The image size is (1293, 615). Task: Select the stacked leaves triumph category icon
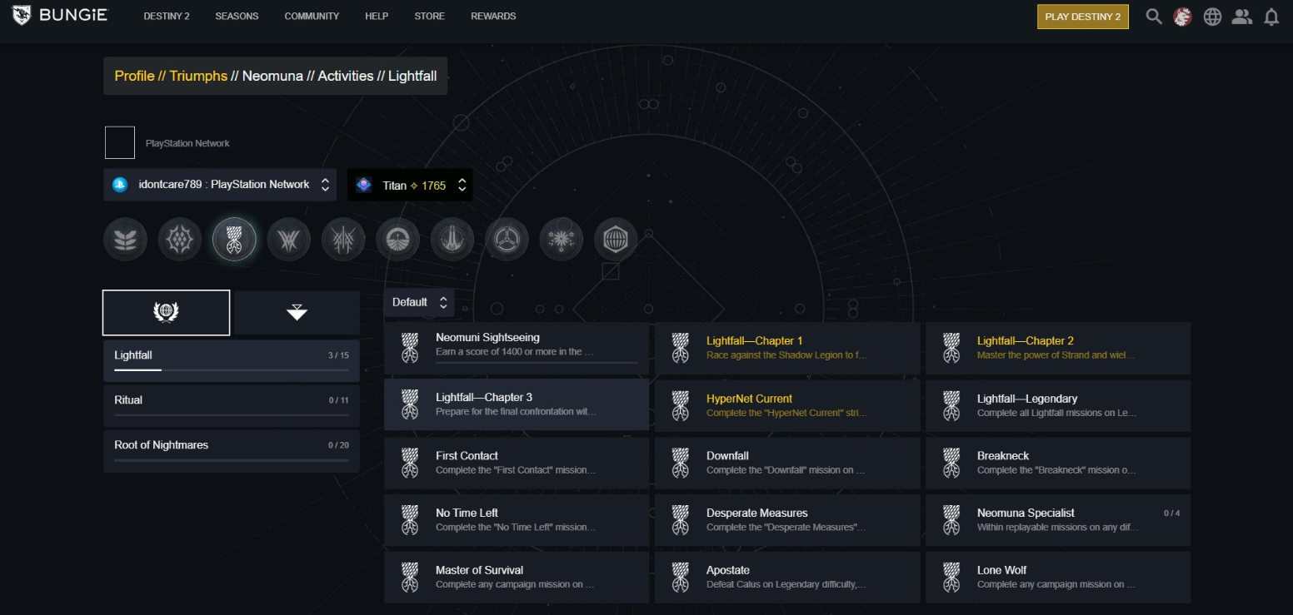click(126, 240)
